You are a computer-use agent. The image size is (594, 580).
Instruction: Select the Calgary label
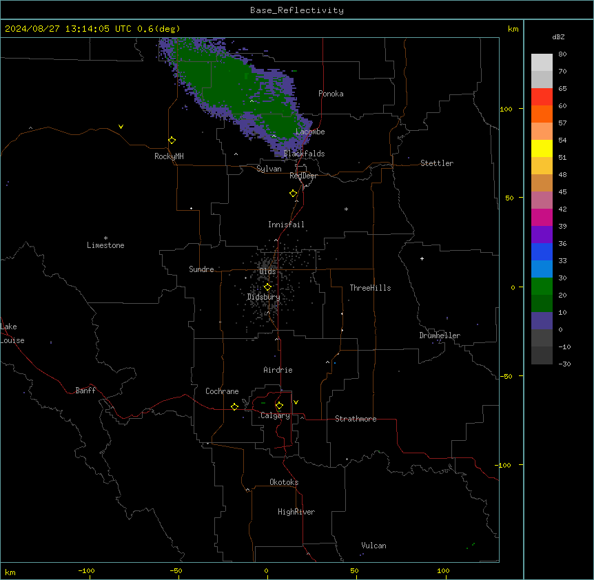tap(275, 415)
